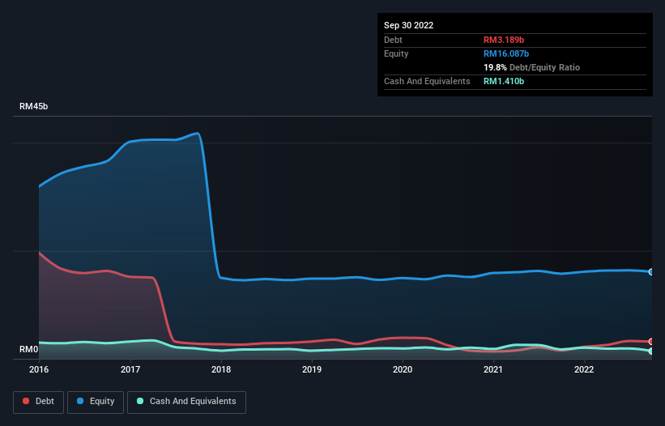The height and width of the screenshot is (426, 665).
Task: Click the red Debt legend dot
Action: [x=26, y=401]
